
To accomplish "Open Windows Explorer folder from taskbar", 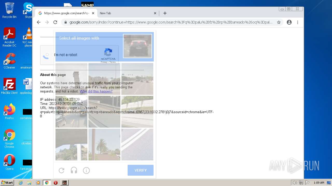I will click(29, 183).
